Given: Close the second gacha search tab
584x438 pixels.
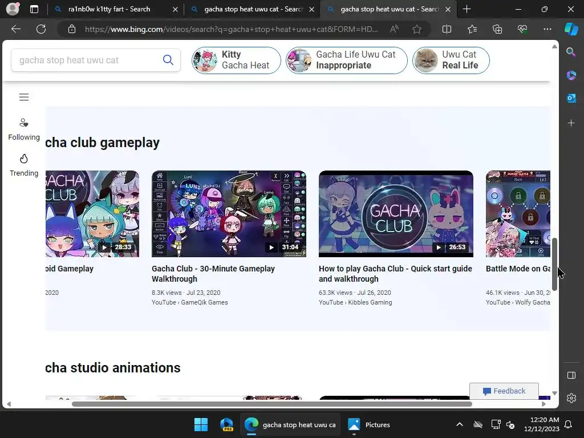Looking at the screenshot, I should click(312, 10).
